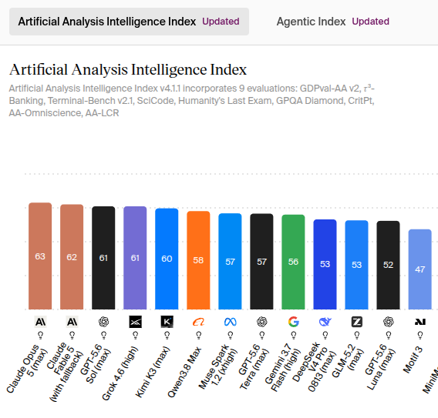The width and height of the screenshot is (438, 418).
Task: Click the Google logo under Gemini 3.7 Flash
Action: coord(294,322)
